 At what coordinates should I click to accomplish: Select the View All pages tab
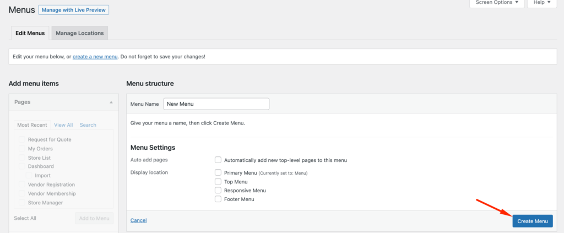(x=63, y=125)
